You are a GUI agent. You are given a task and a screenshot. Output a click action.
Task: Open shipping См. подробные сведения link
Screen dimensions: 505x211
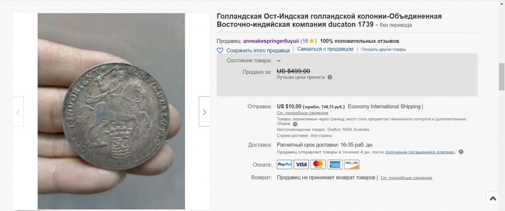(x=303, y=113)
